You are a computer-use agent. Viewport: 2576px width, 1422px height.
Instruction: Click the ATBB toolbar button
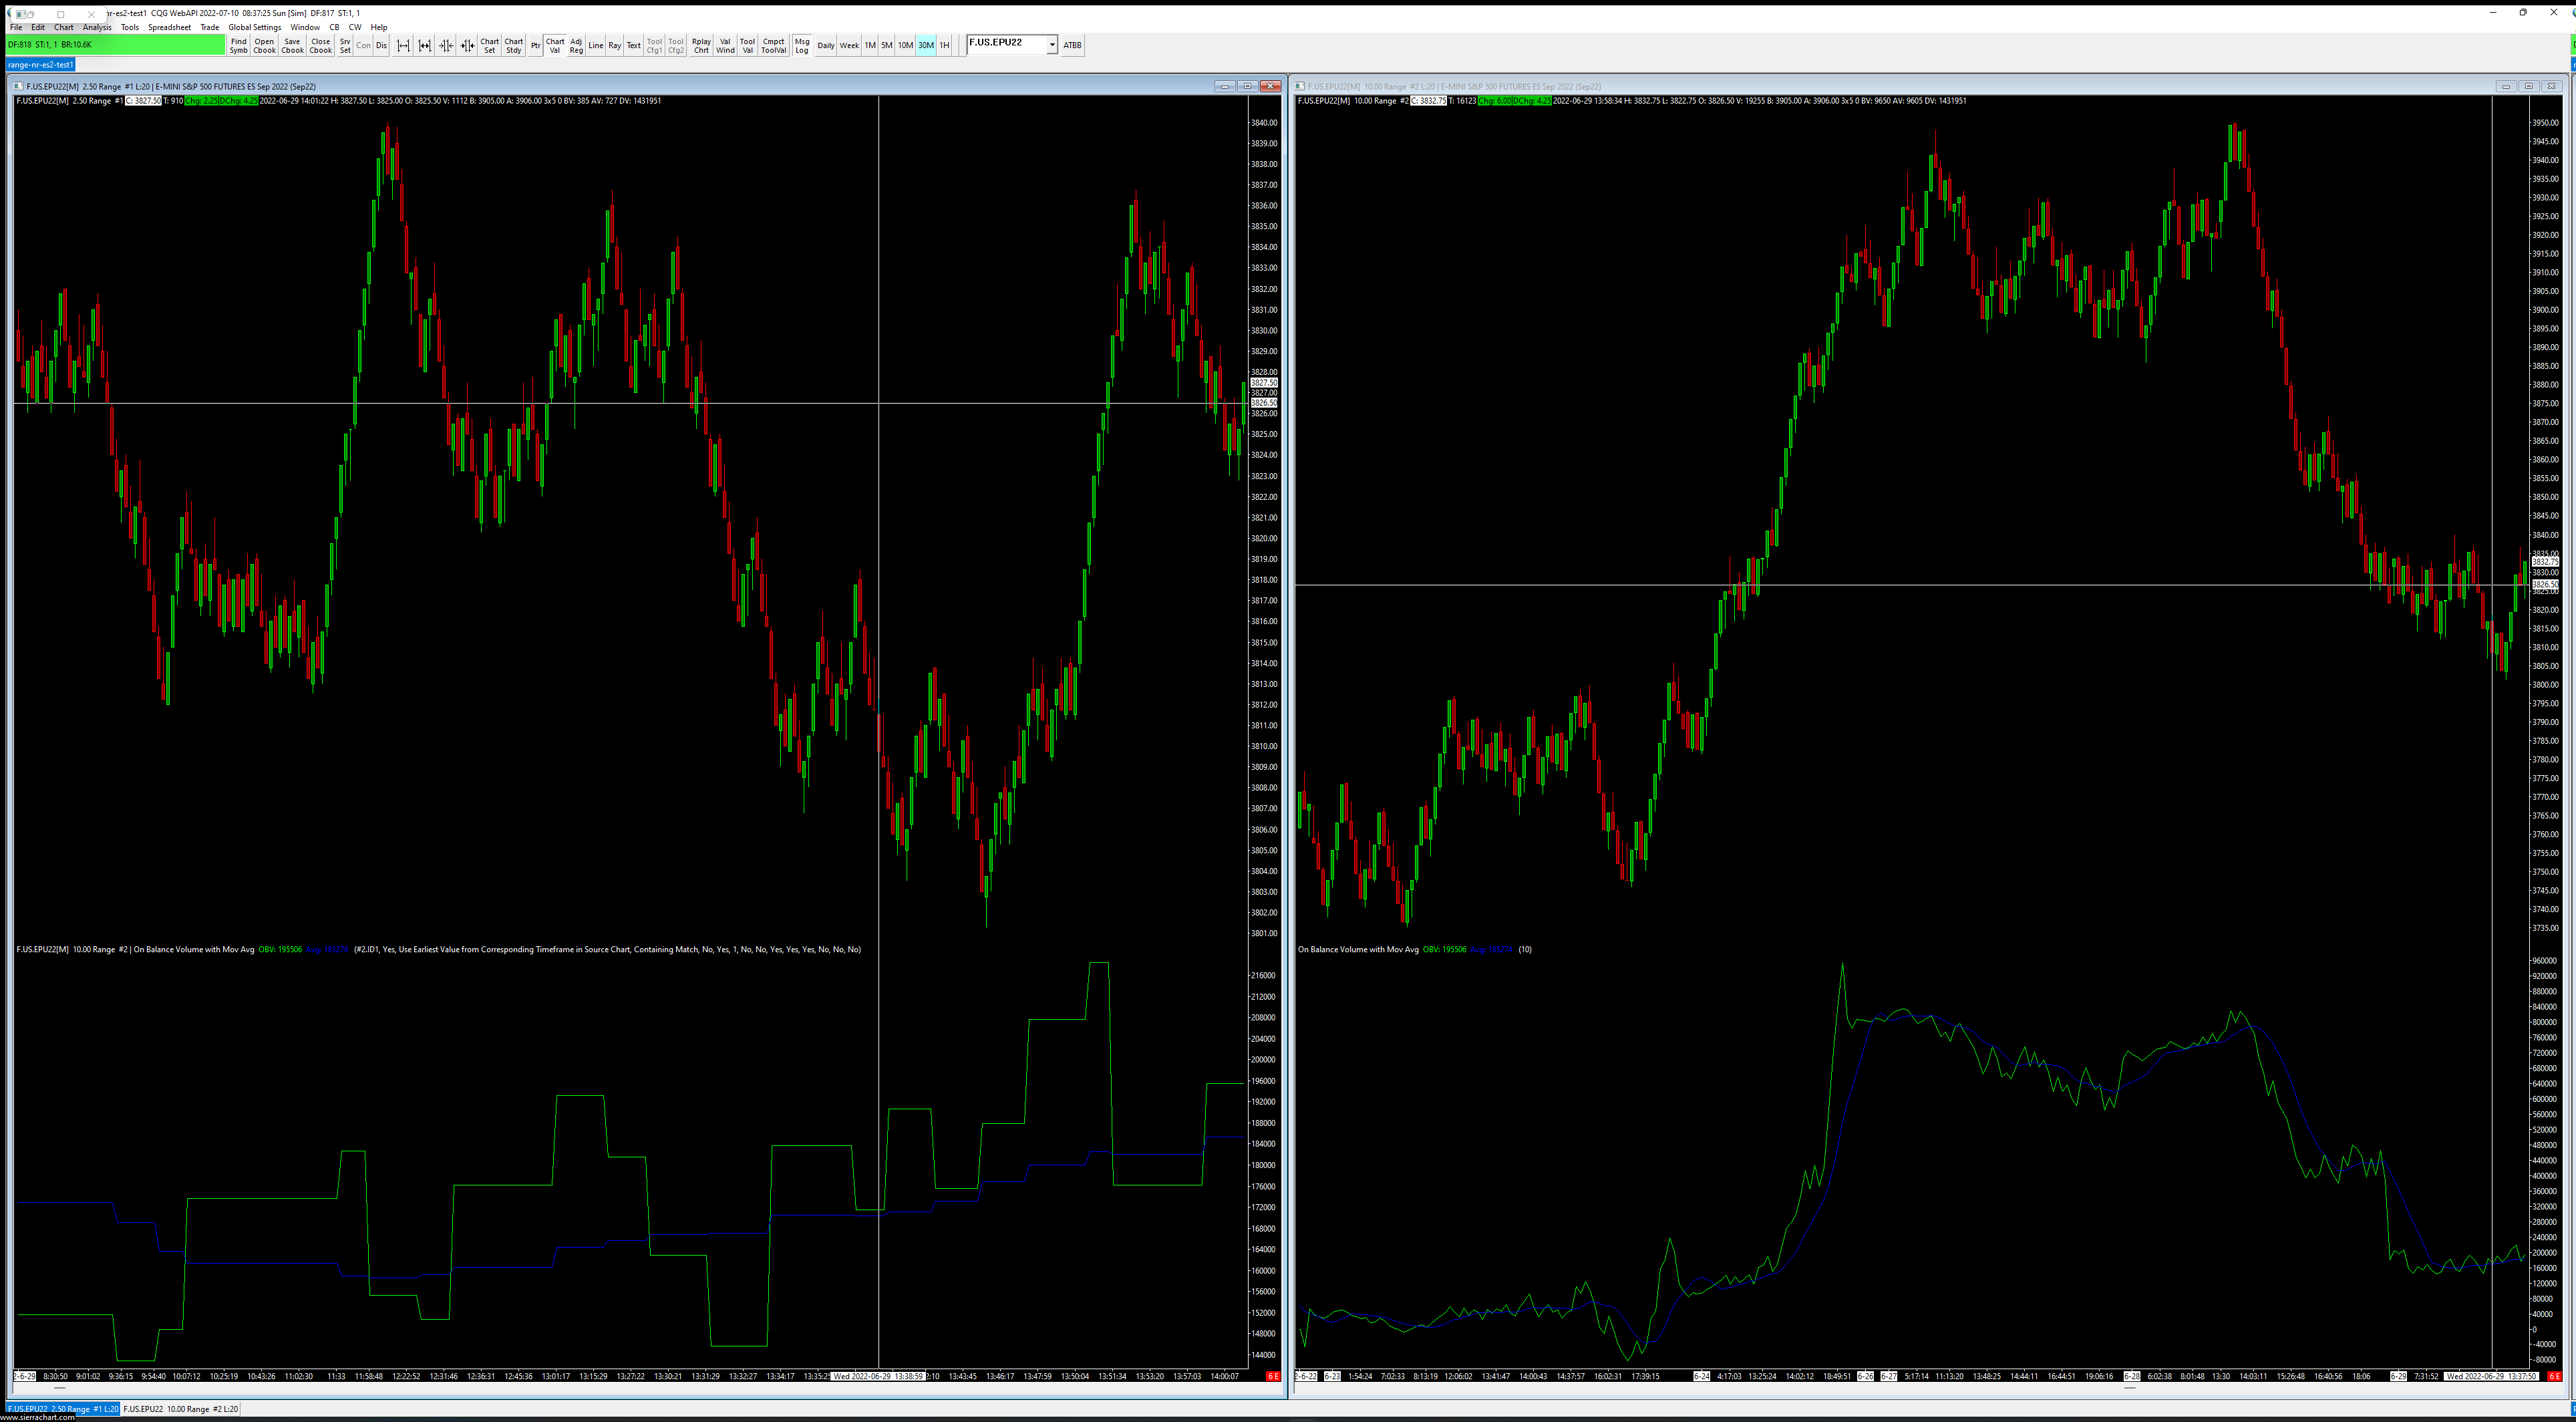[x=1072, y=45]
